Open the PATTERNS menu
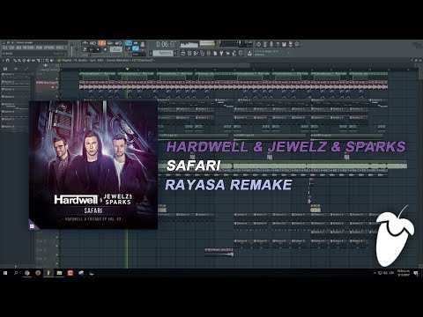 (28, 48)
